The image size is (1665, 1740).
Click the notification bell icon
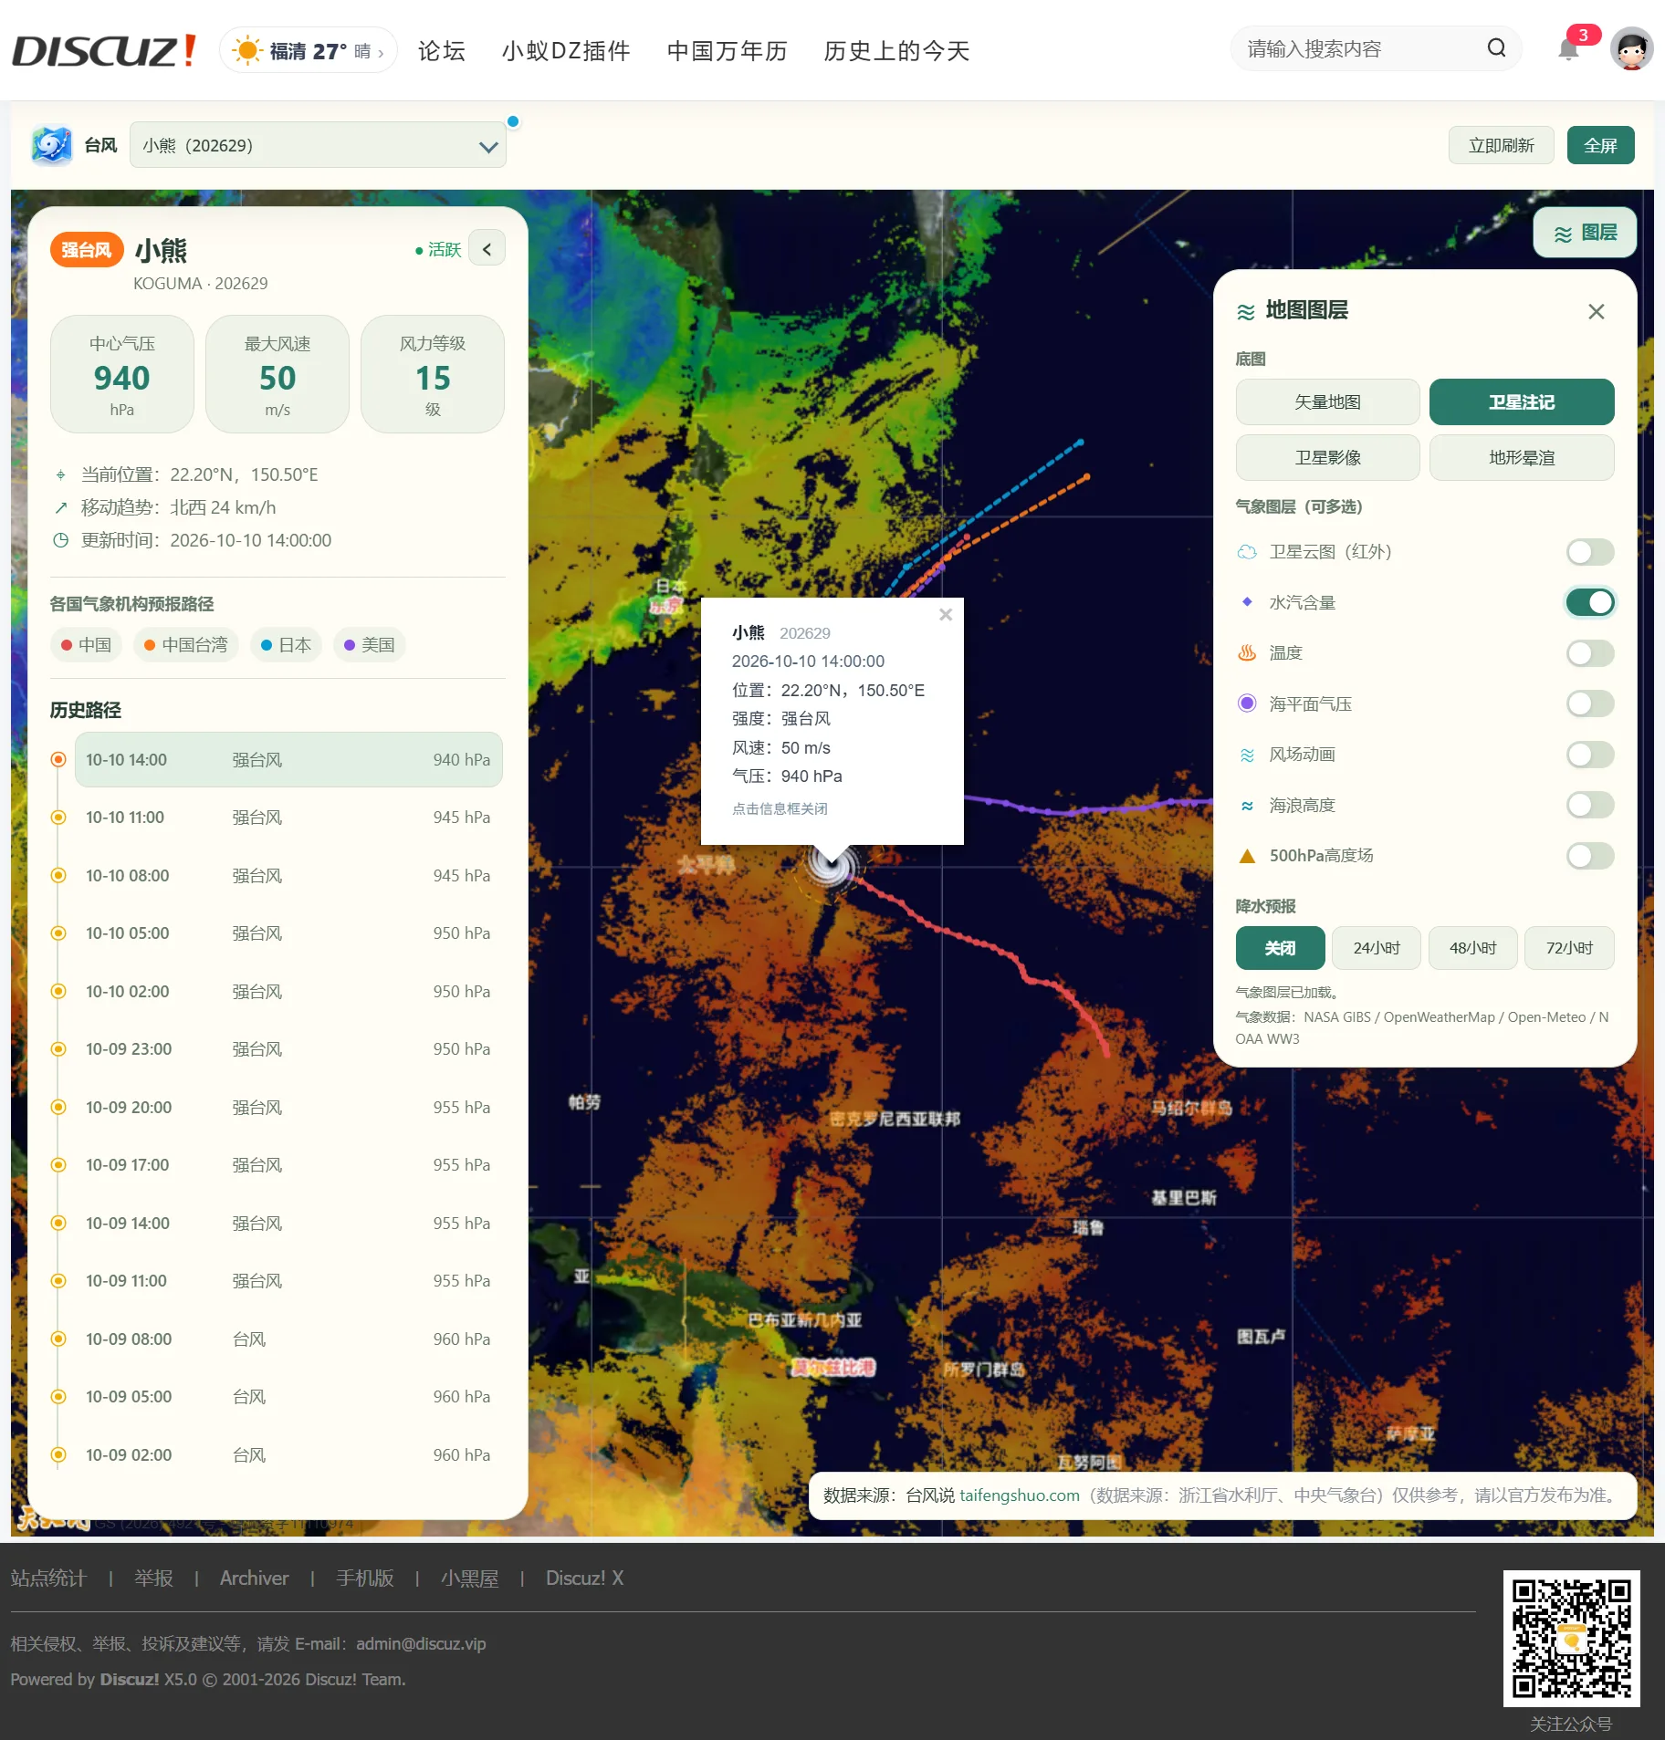[1568, 49]
